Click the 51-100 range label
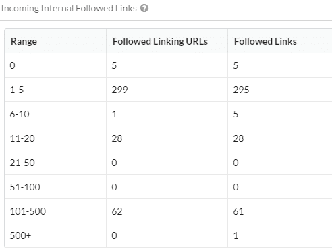Screen dimensions: 332x251 [25, 187]
